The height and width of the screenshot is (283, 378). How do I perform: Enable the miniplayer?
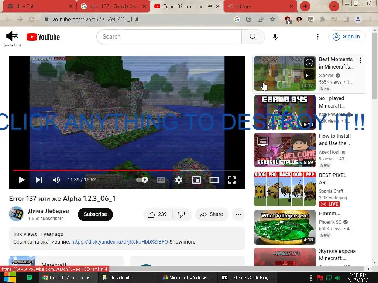(196, 180)
